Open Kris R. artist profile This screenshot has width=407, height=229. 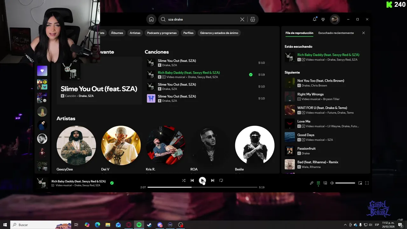point(165,149)
